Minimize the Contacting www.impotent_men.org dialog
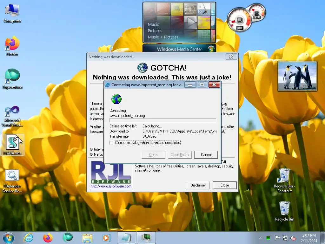325x244 pixels. (190, 85)
